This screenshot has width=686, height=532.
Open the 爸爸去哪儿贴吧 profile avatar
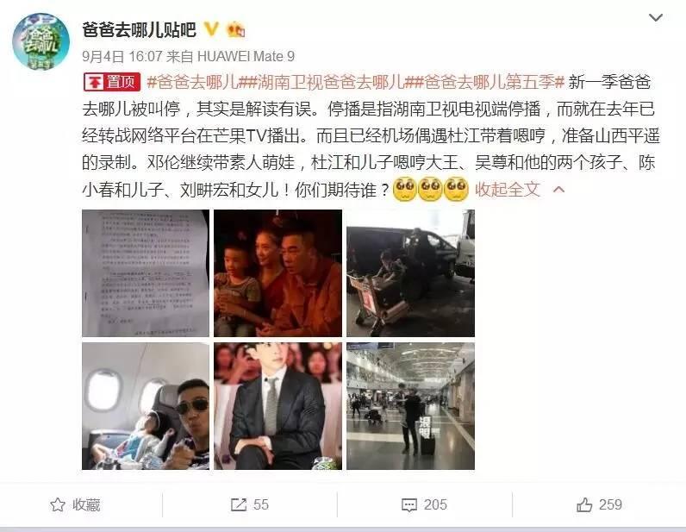(41, 41)
